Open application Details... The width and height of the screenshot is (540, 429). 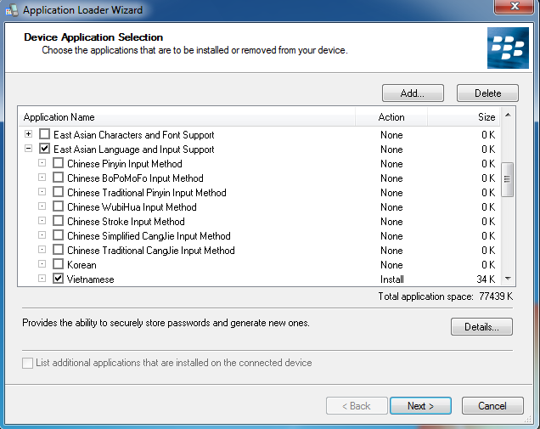point(481,327)
